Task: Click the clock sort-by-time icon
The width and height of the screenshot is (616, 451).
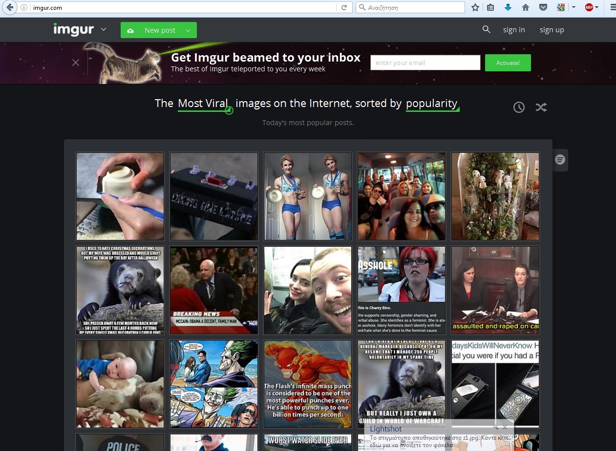Action: click(x=519, y=107)
